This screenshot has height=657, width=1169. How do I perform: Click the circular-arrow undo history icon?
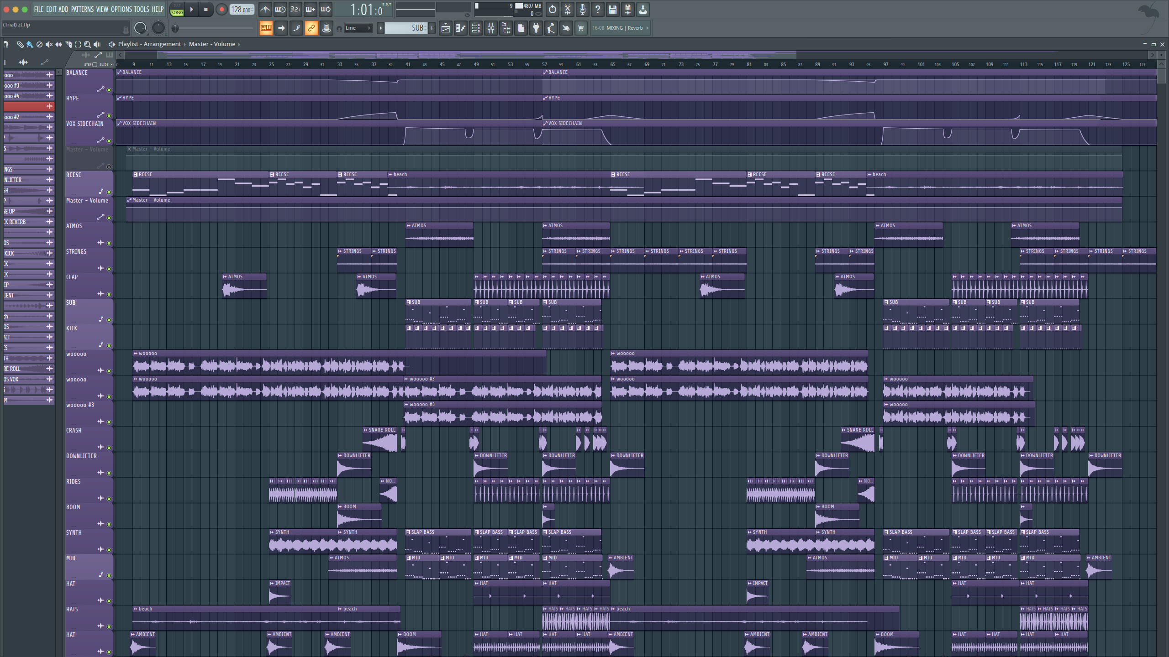(x=552, y=9)
